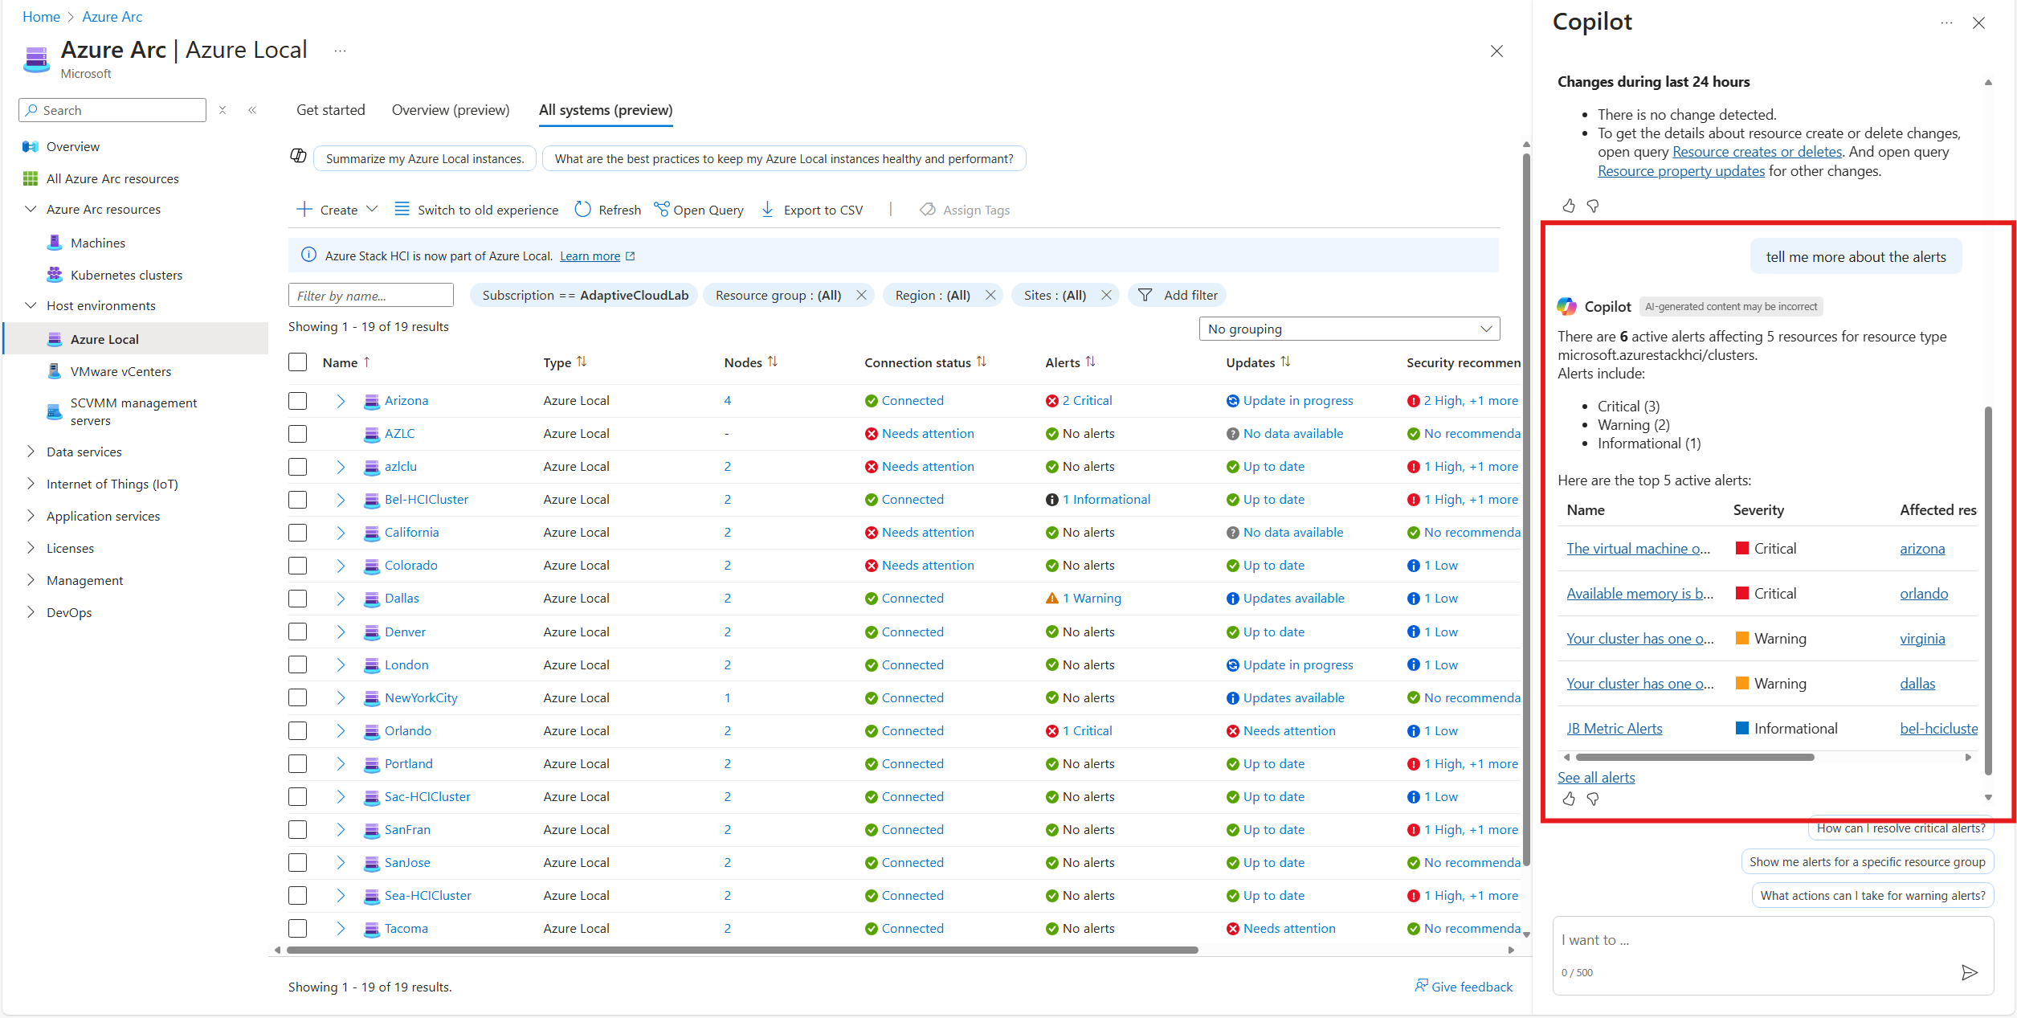Click the alerts table horizontal scrollbar
This screenshot has width=2017, height=1018.
pyautogui.click(x=1695, y=757)
